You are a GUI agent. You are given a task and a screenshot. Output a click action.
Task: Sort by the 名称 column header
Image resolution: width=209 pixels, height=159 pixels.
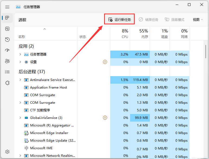[22, 37]
